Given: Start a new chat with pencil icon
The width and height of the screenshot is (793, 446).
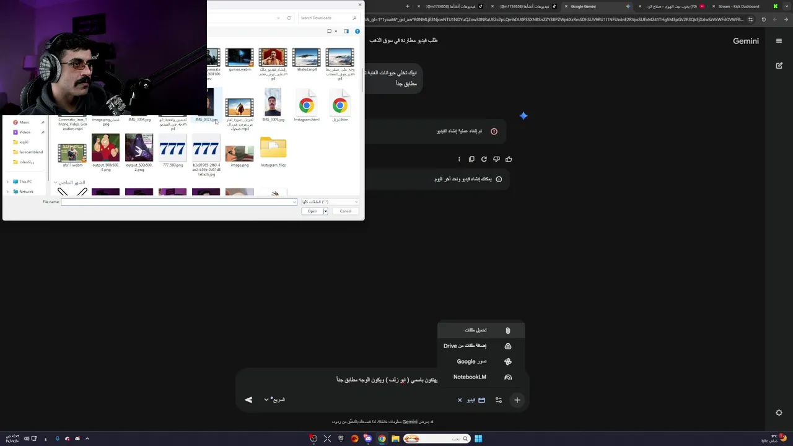Looking at the screenshot, I should pyautogui.click(x=779, y=65).
